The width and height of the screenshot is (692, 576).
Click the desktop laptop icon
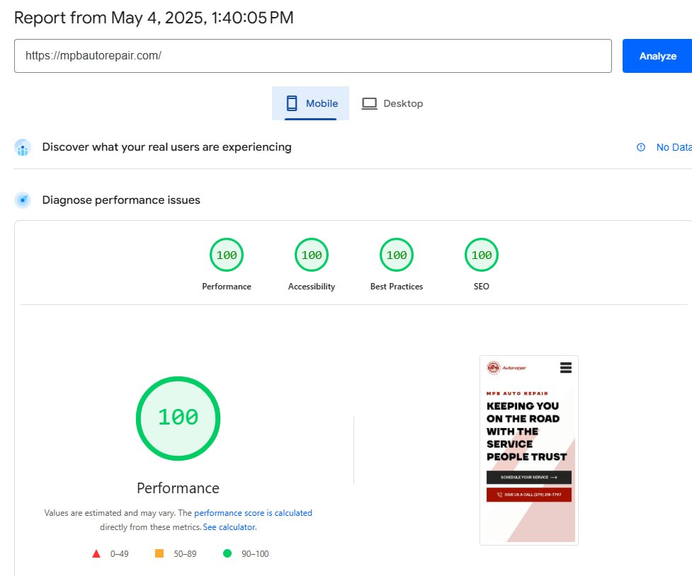[369, 103]
